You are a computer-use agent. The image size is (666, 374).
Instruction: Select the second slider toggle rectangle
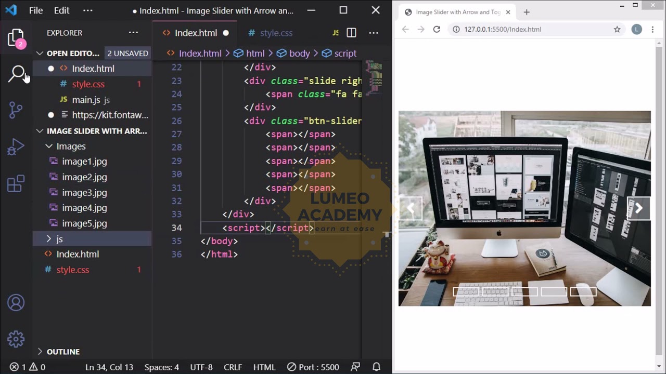coord(495,292)
